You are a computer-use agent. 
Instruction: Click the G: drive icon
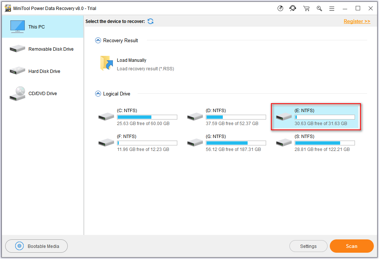(x=195, y=142)
